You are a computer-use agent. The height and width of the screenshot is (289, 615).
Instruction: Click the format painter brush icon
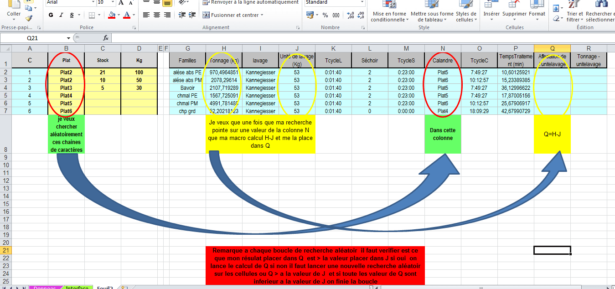[29, 18]
